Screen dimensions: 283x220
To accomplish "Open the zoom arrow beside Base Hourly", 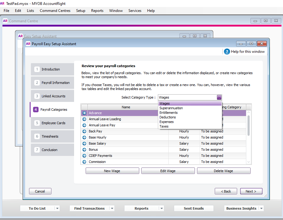I will click(84, 138).
